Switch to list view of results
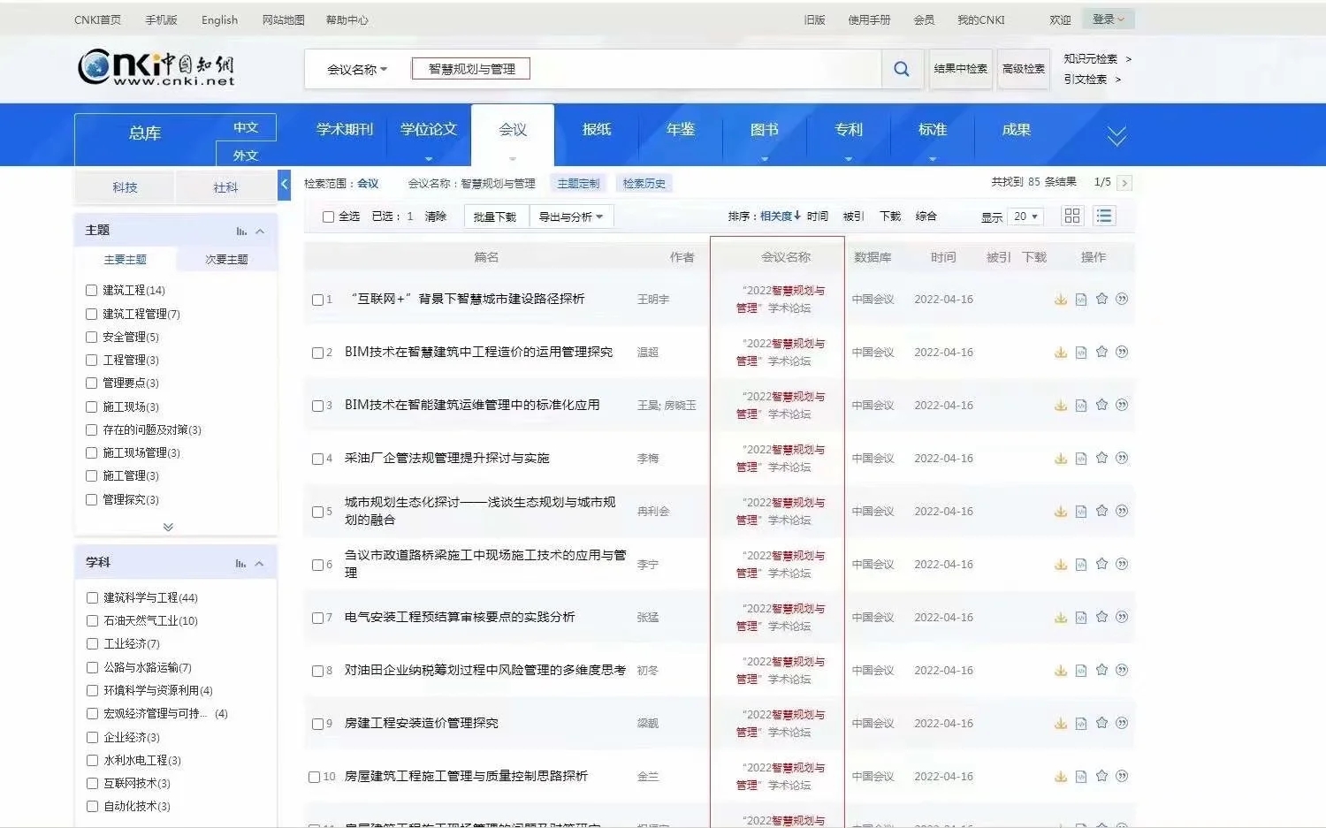The image size is (1326, 828). pyautogui.click(x=1104, y=216)
